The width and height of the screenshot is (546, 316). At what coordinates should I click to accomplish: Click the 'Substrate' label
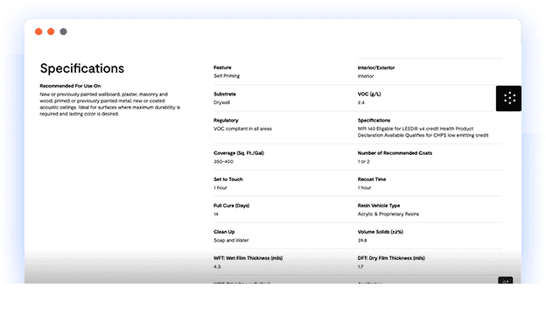point(225,94)
